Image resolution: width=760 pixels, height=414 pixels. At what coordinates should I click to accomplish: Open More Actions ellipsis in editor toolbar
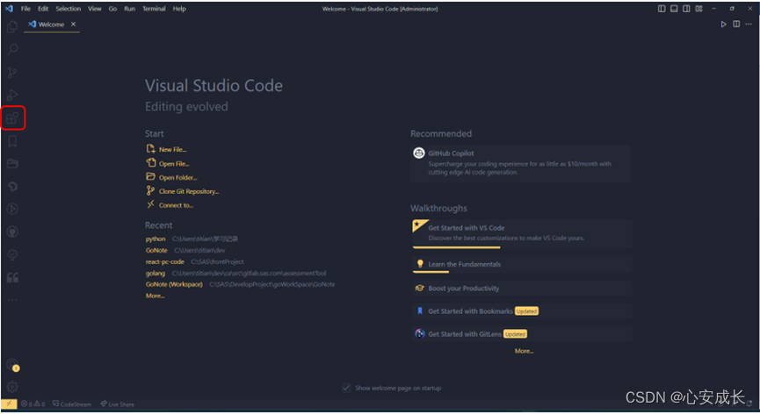click(749, 25)
